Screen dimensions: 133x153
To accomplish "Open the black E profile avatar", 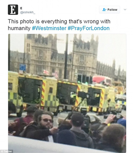I will tap(13, 10).
